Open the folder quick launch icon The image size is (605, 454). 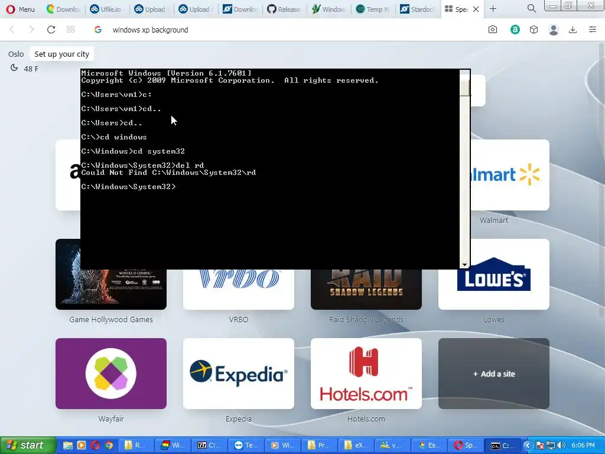(x=67, y=445)
